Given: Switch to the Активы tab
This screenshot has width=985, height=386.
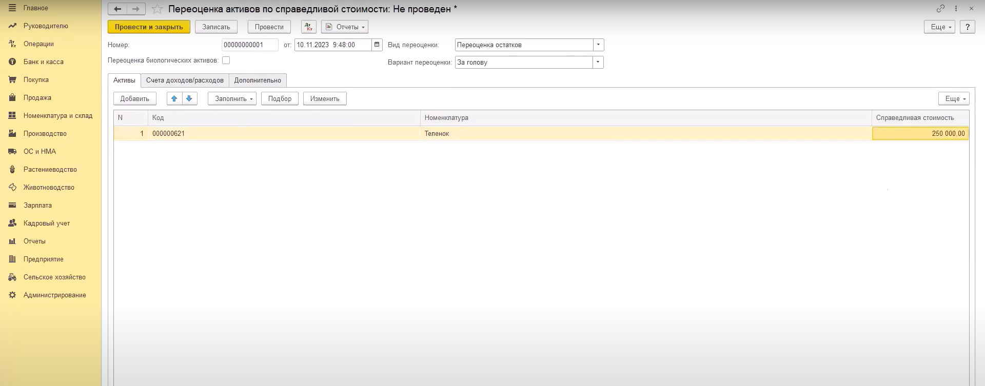Looking at the screenshot, I should pyautogui.click(x=124, y=80).
